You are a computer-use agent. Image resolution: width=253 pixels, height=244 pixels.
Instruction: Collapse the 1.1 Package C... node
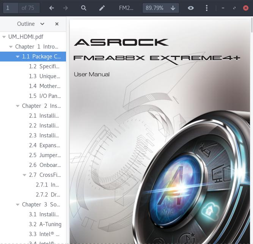point(17,57)
